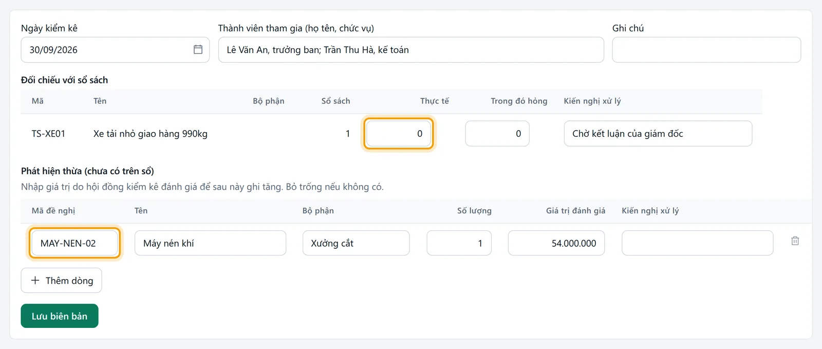Image resolution: width=822 pixels, height=349 pixels.
Task: Click the plus icon in Thêm dòng
Action: click(x=35, y=280)
